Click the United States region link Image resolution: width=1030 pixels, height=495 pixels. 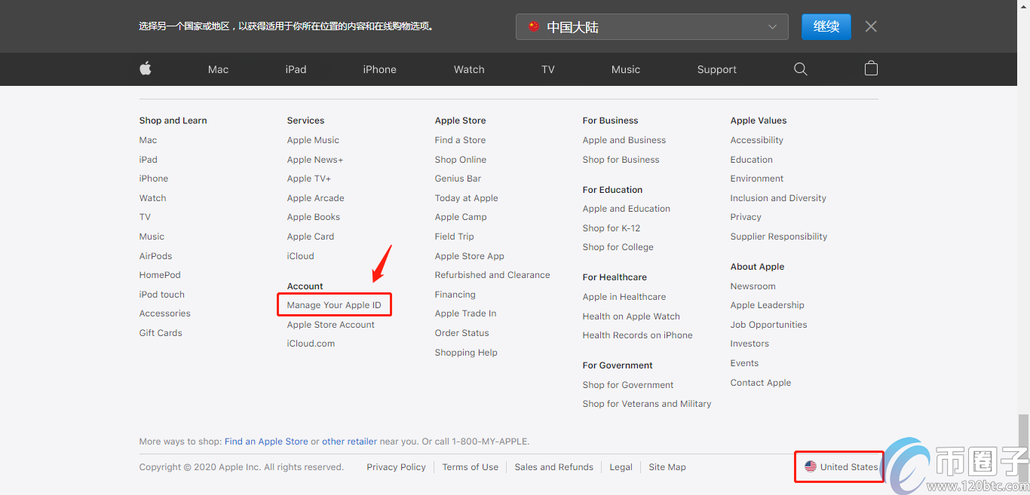tap(849, 467)
